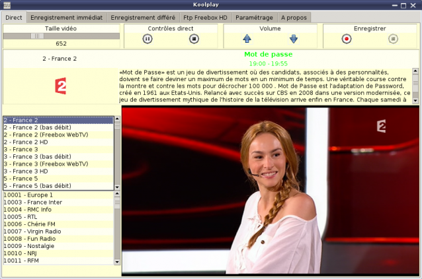Select channel 2 - France 2
Viewport: 422px width, 279px height.
pyautogui.click(x=58, y=120)
